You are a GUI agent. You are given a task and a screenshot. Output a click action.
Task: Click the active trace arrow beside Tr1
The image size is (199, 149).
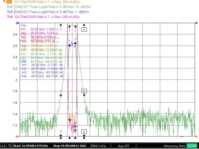pyautogui.click(x=5, y=2)
